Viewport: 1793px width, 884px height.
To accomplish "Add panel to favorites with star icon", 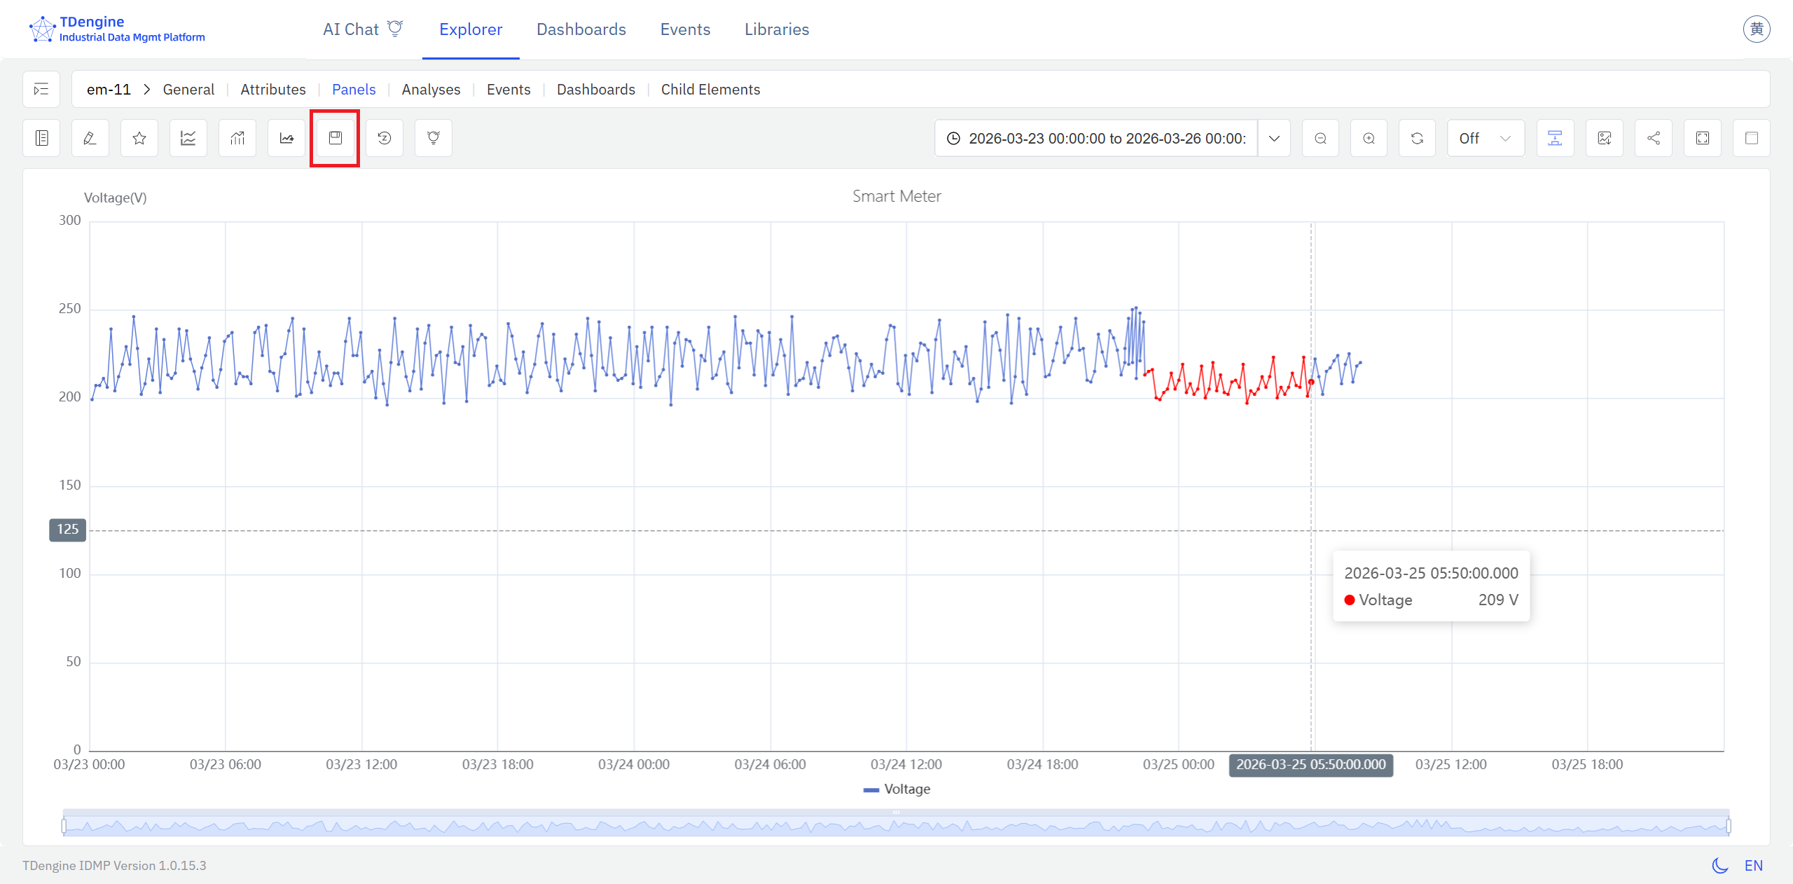I will point(139,138).
